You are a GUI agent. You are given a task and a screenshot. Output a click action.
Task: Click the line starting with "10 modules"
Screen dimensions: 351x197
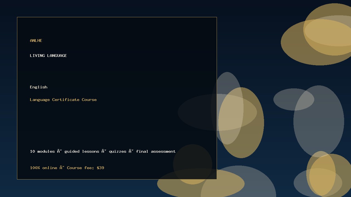coord(103,151)
